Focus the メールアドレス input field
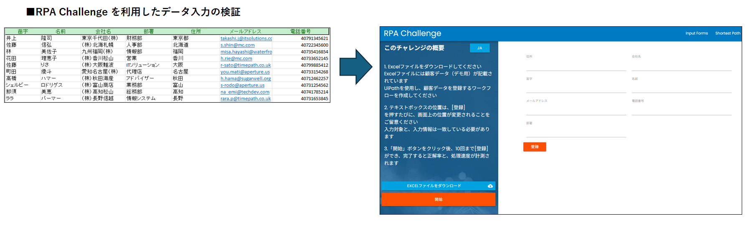The image size is (753, 228). (x=576, y=110)
